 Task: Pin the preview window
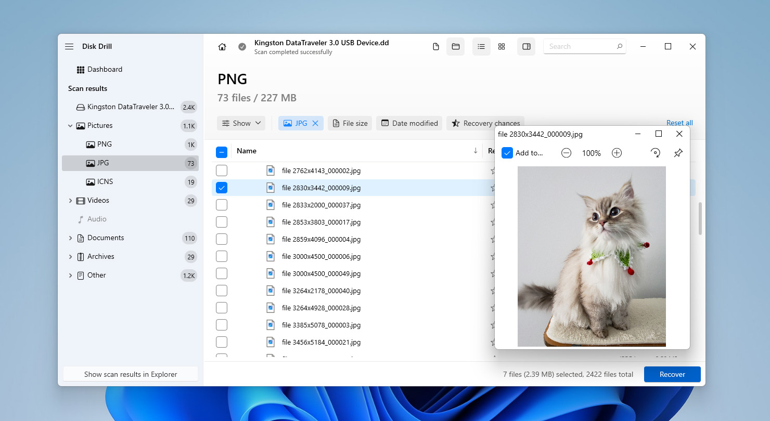tap(677, 153)
